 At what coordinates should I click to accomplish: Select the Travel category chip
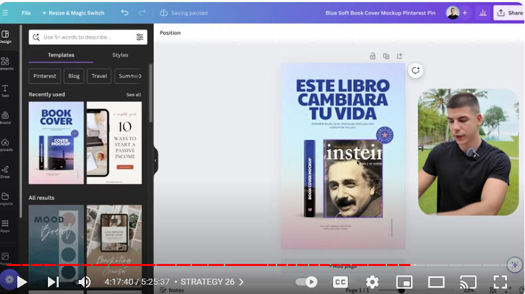(99, 76)
